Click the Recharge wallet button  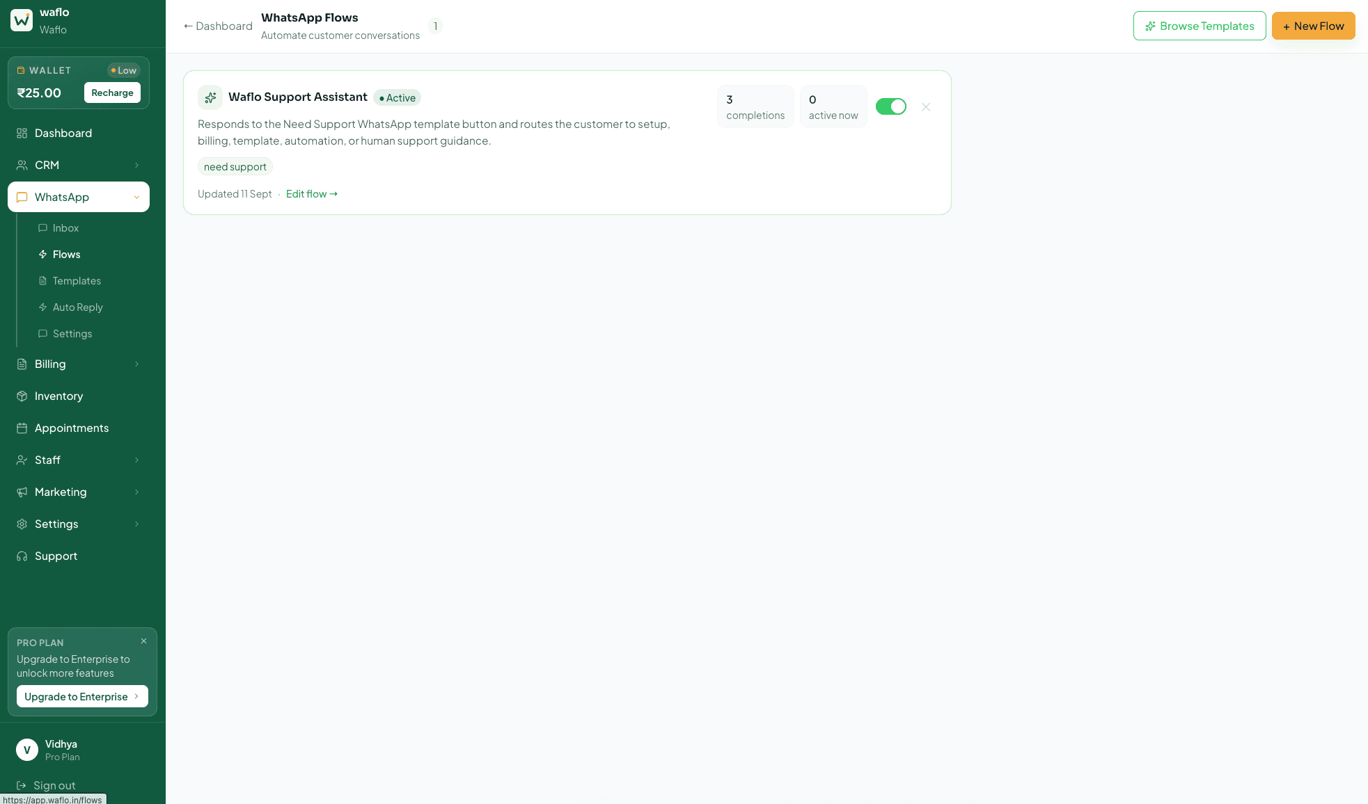[x=112, y=93]
